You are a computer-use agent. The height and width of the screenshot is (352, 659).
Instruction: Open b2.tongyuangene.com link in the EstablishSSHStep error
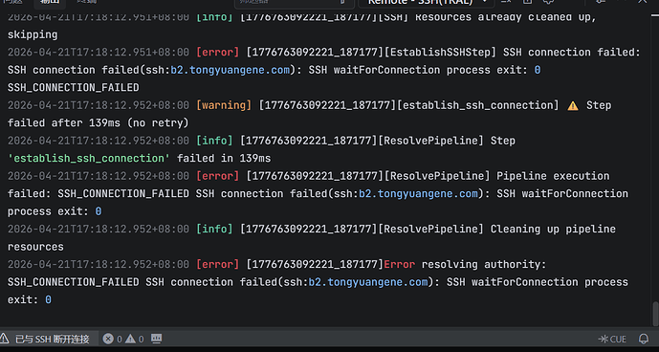231,70
